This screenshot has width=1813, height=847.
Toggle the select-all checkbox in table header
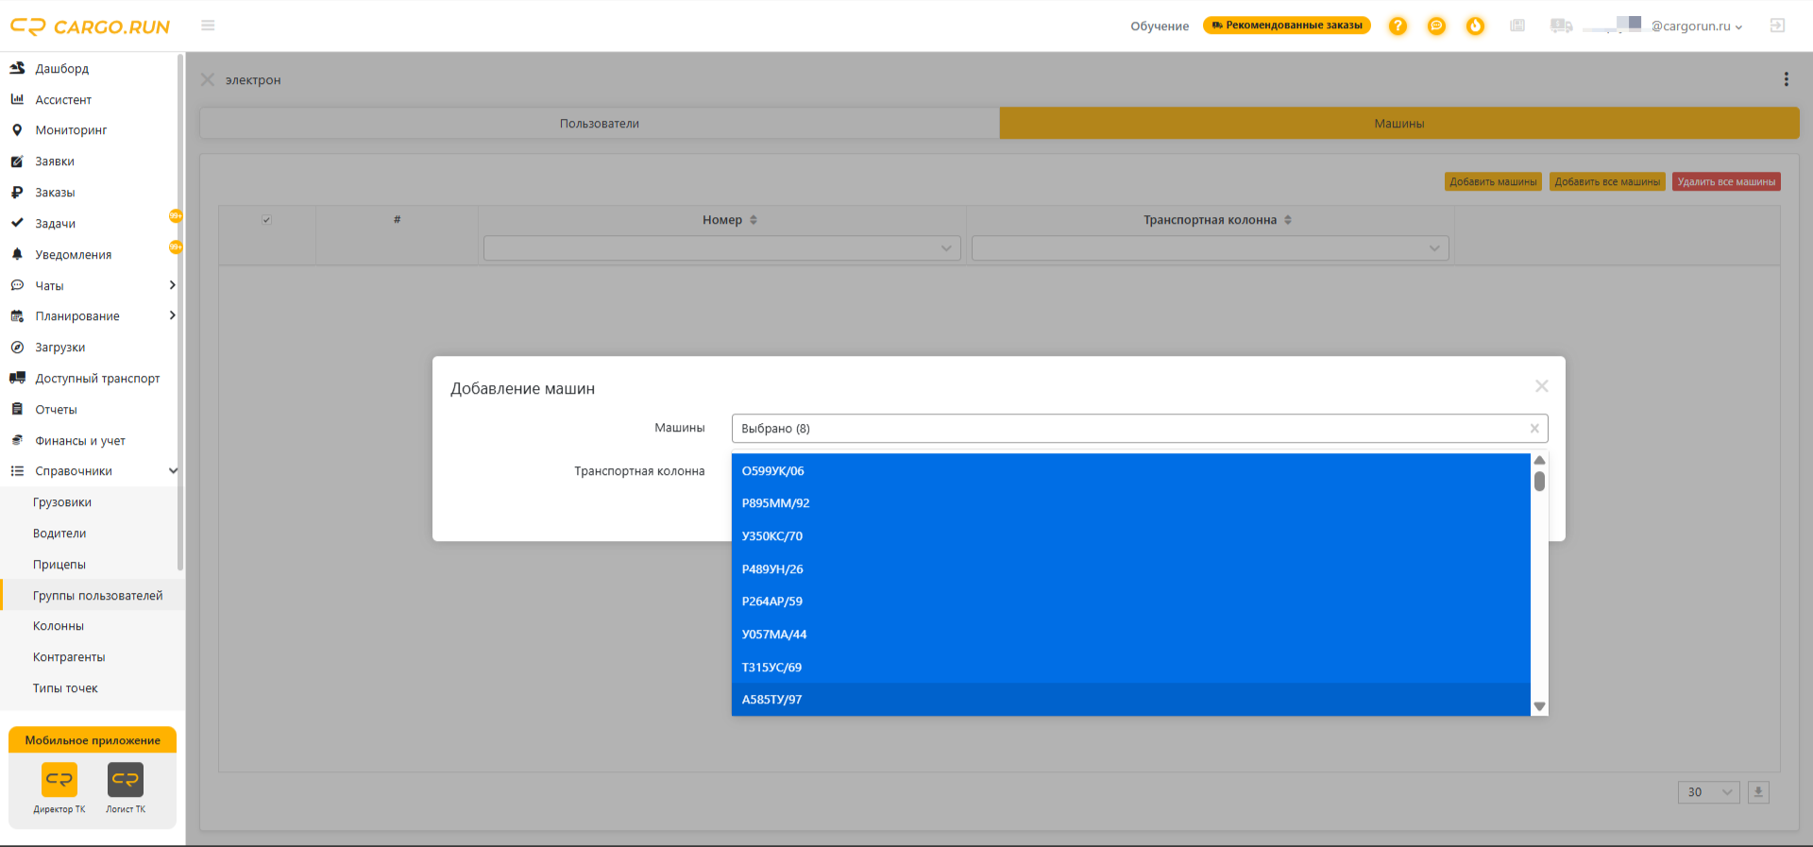(x=266, y=220)
